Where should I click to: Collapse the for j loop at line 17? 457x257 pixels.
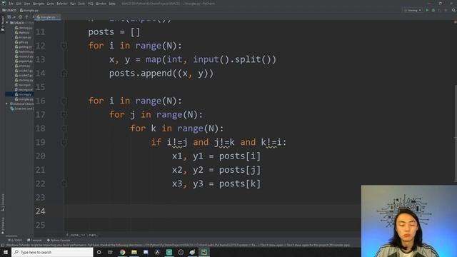[64, 115]
